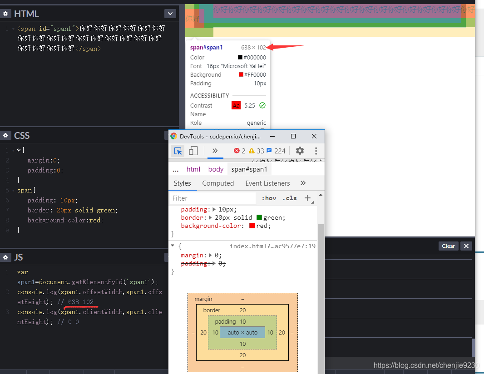Toggle the :hov element state panel
The width and height of the screenshot is (484, 374).
tap(269, 198)
